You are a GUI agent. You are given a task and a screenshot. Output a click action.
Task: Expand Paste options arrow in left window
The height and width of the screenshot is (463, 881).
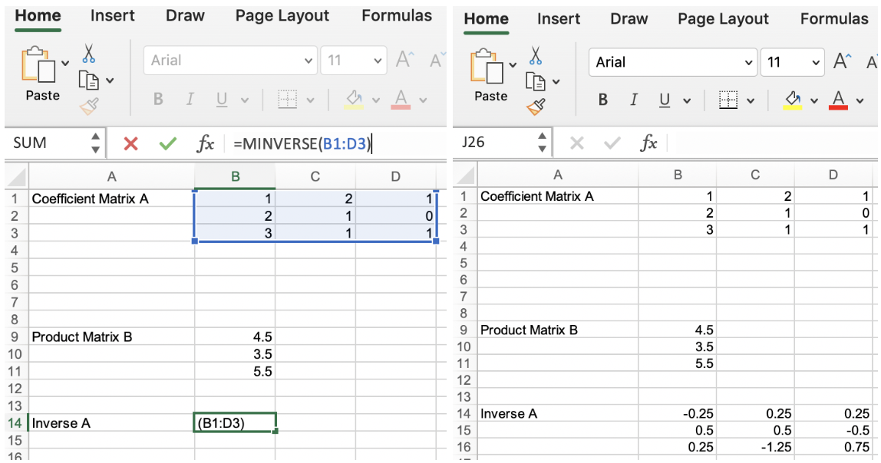coord(65,63)
